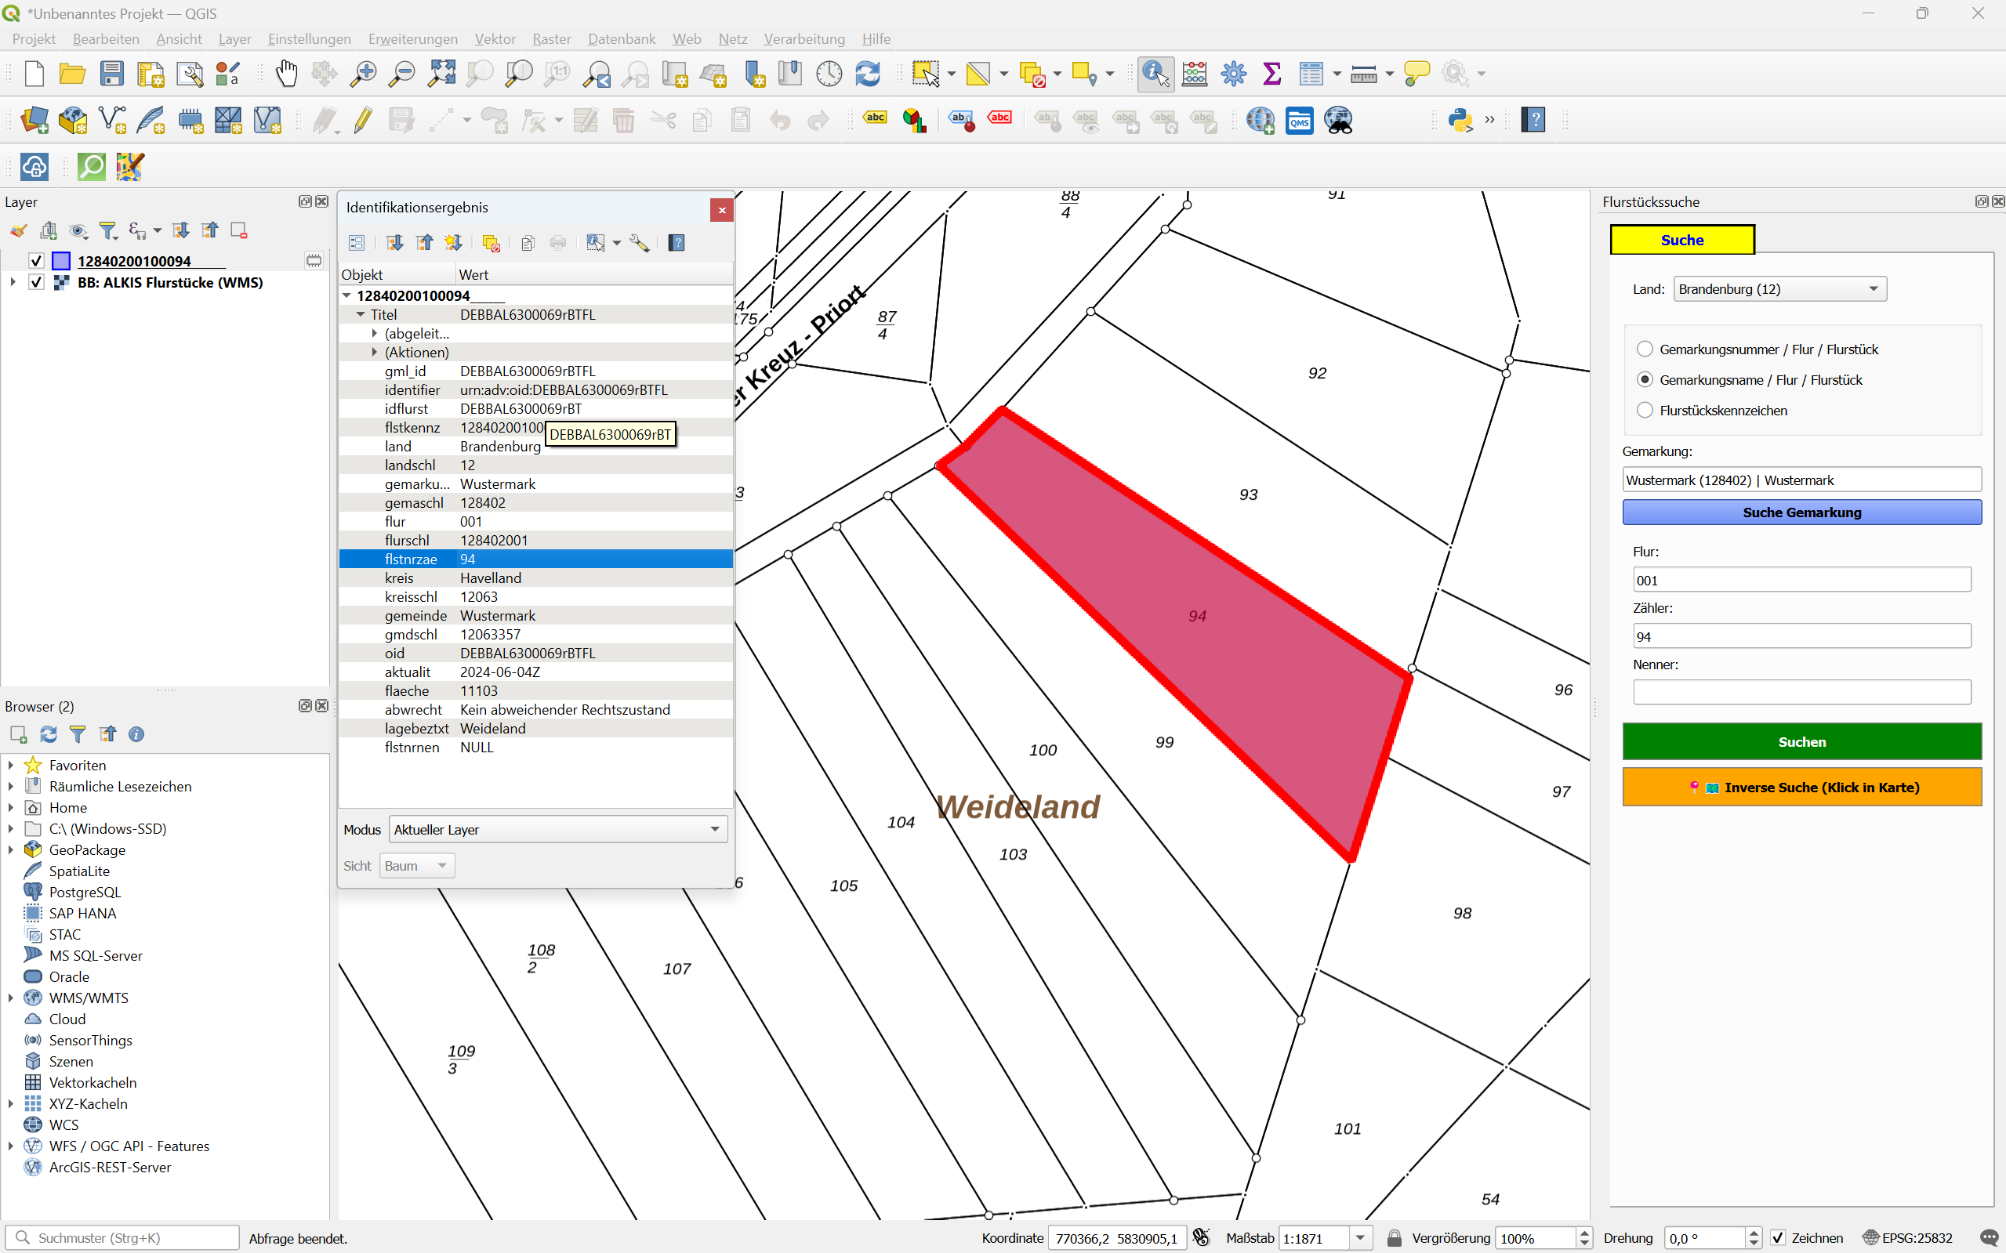Click the Nenner input field
This screenshot has width=2006, height=1253.
tap(1801, 693)
